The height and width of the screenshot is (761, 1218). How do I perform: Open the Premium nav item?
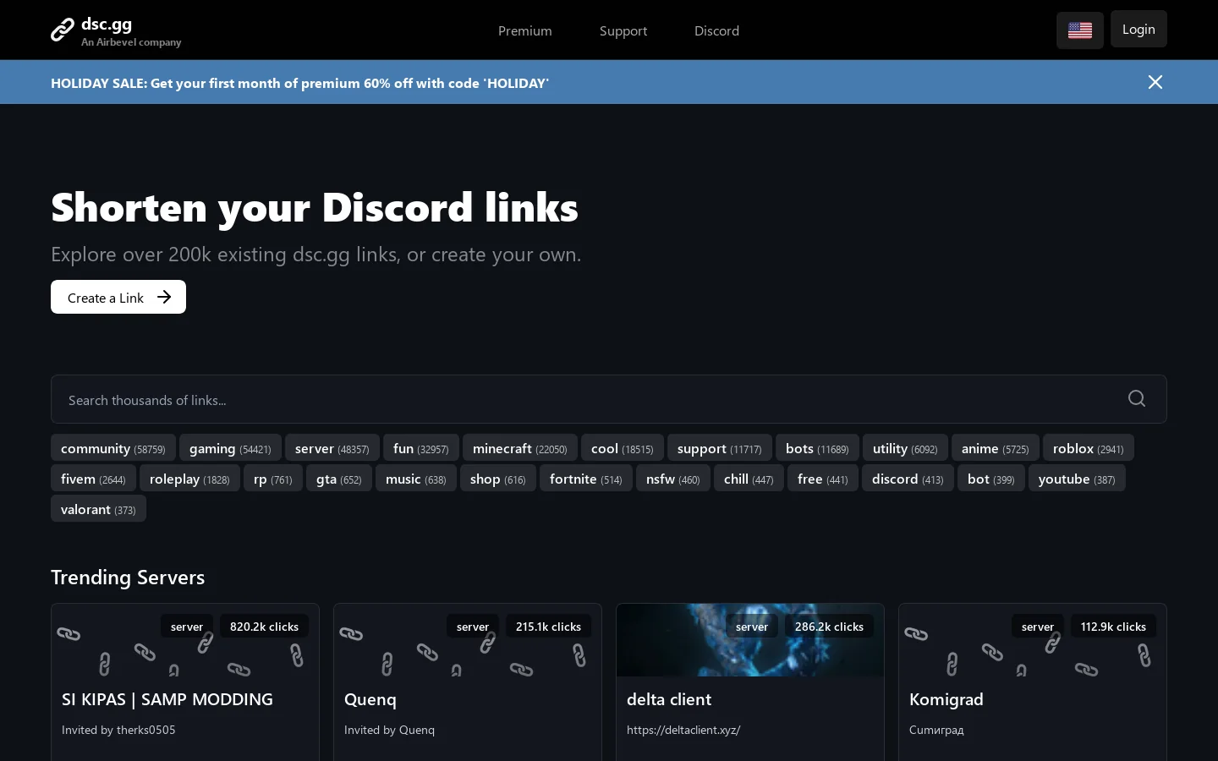pos(525,30)
